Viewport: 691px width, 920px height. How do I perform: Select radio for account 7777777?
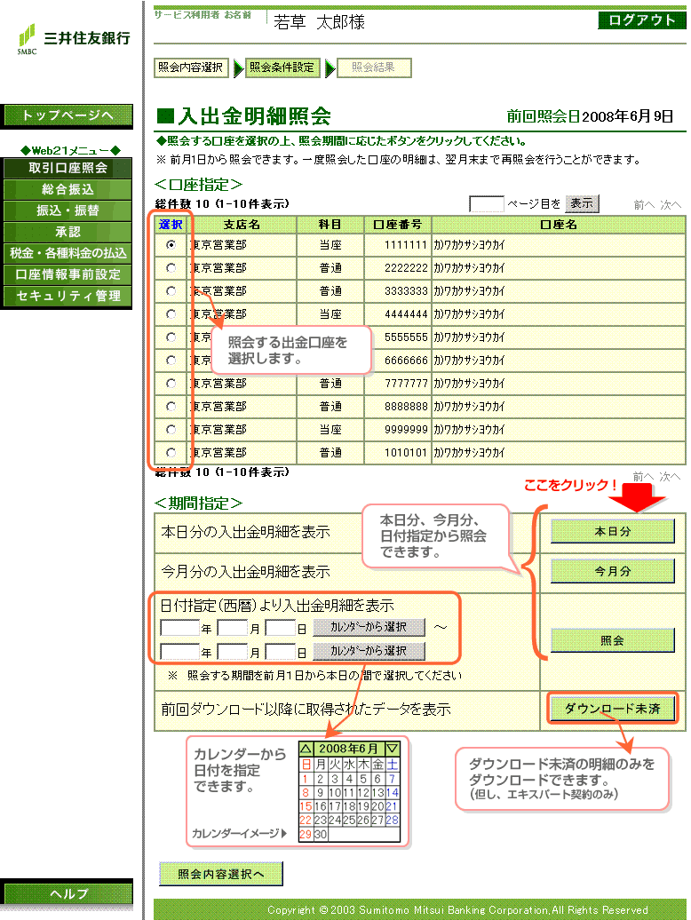point(171,383)
